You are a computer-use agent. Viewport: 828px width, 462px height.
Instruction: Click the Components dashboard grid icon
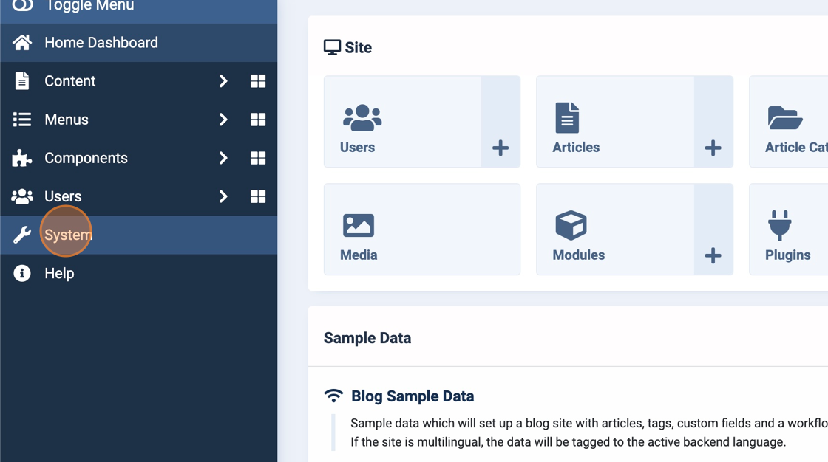pyautogui.click(x=258, y=158)
